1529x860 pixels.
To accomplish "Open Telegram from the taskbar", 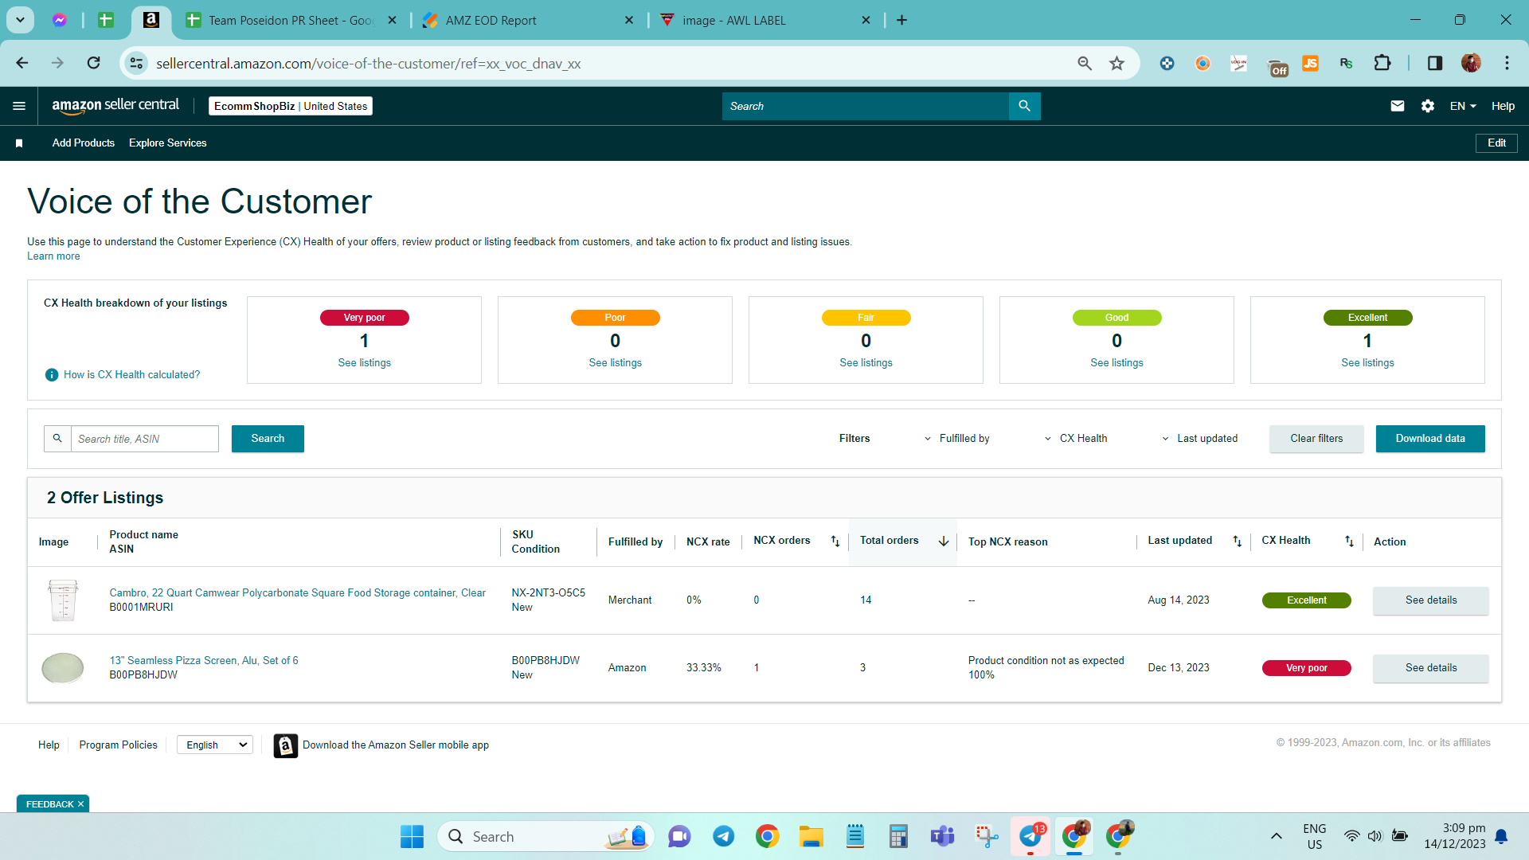I will click(723, 836).
